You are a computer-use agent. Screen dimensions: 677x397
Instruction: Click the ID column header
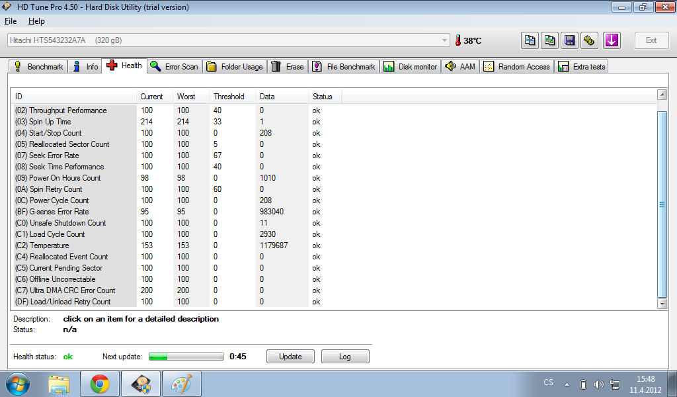pyautogui.click(x=74, y=97)
